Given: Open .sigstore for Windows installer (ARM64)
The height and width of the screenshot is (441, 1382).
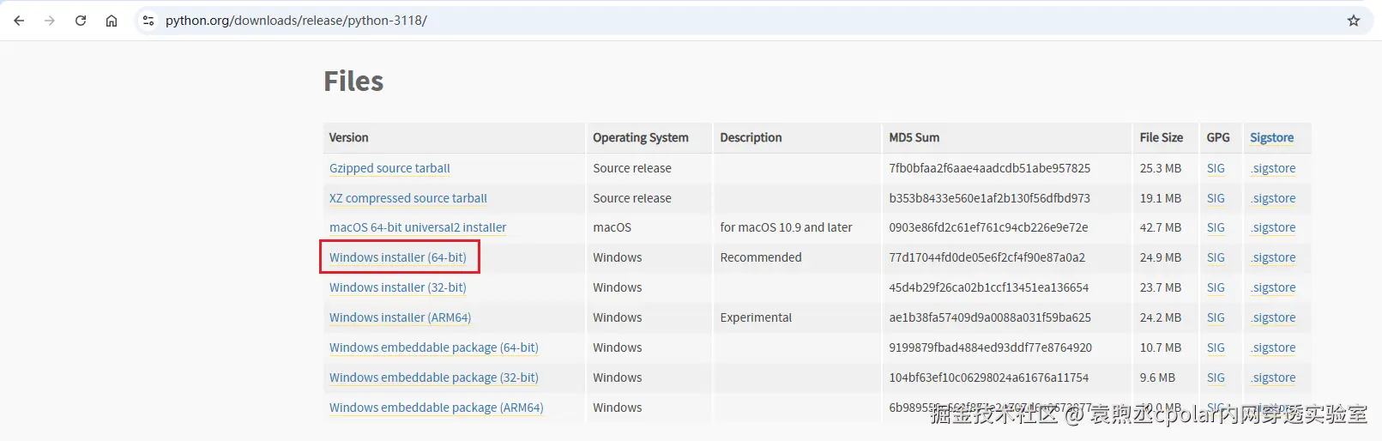Looking at the screenshot, I should tap(1273, 317).
